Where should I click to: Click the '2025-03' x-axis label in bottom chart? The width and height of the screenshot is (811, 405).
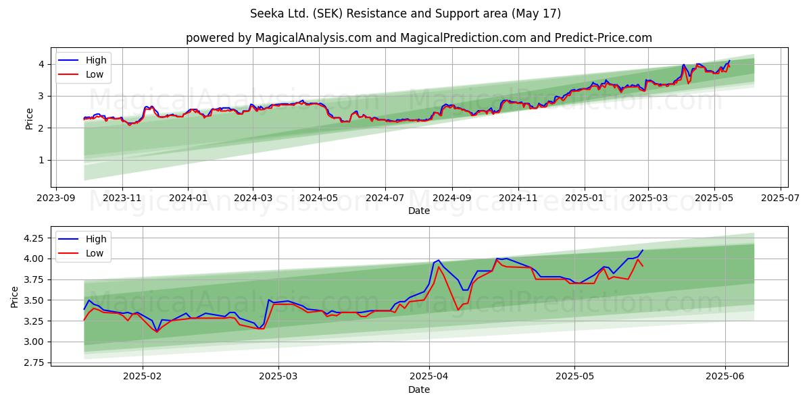point(279,377)
